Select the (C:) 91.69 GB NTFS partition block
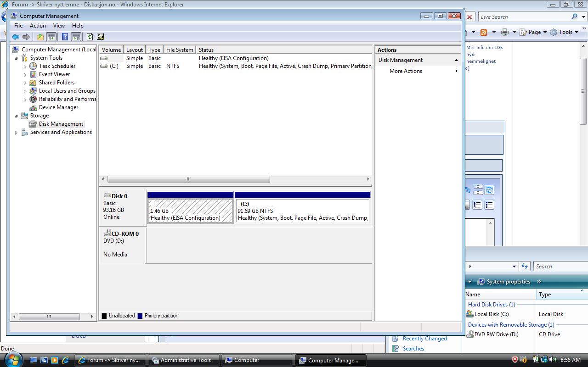Image resolution: width=588 pixels, height=367 pixels. [x=302, y=211]
